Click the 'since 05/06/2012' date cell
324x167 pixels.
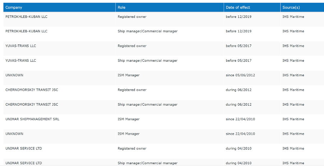tap(240, 75)
